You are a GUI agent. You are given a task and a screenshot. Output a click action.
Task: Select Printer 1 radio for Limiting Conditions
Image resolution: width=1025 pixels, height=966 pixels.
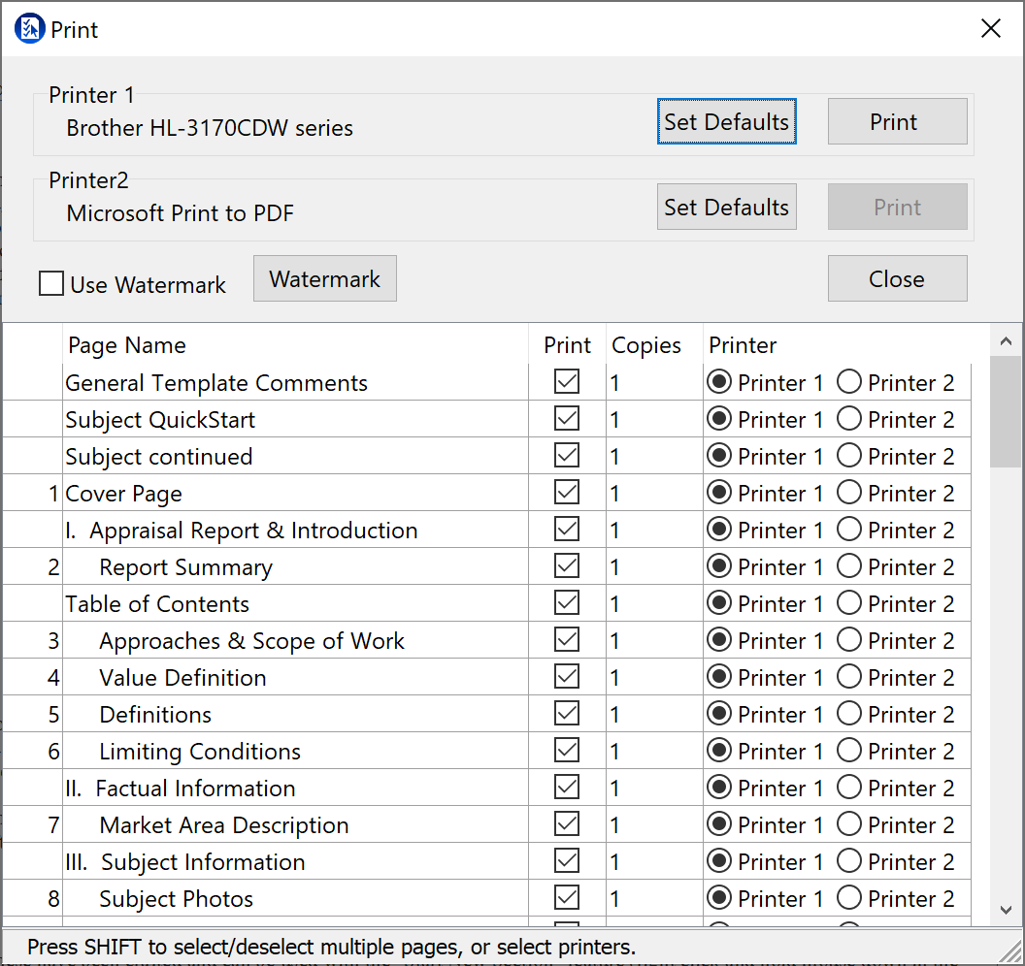coord(719,751)
